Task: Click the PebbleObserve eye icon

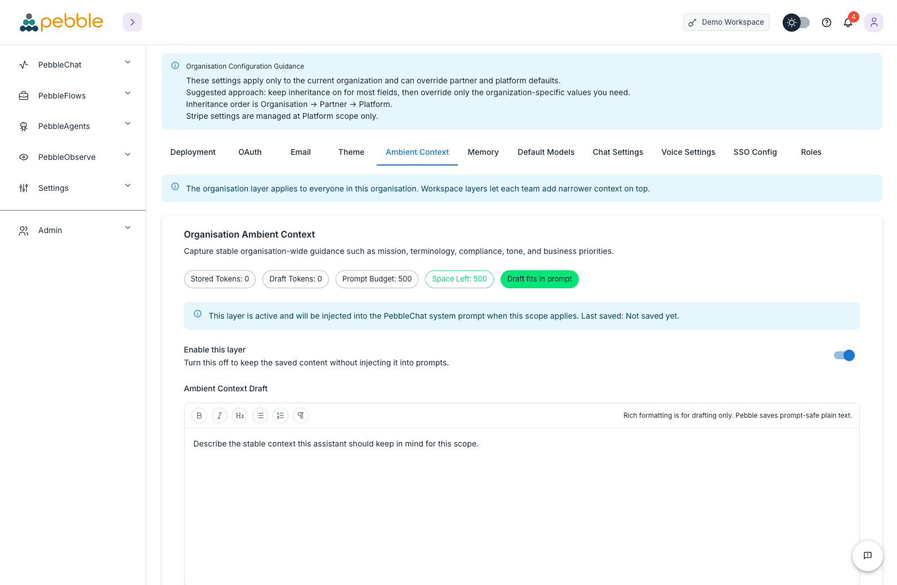Action: (x=24, y=157)
